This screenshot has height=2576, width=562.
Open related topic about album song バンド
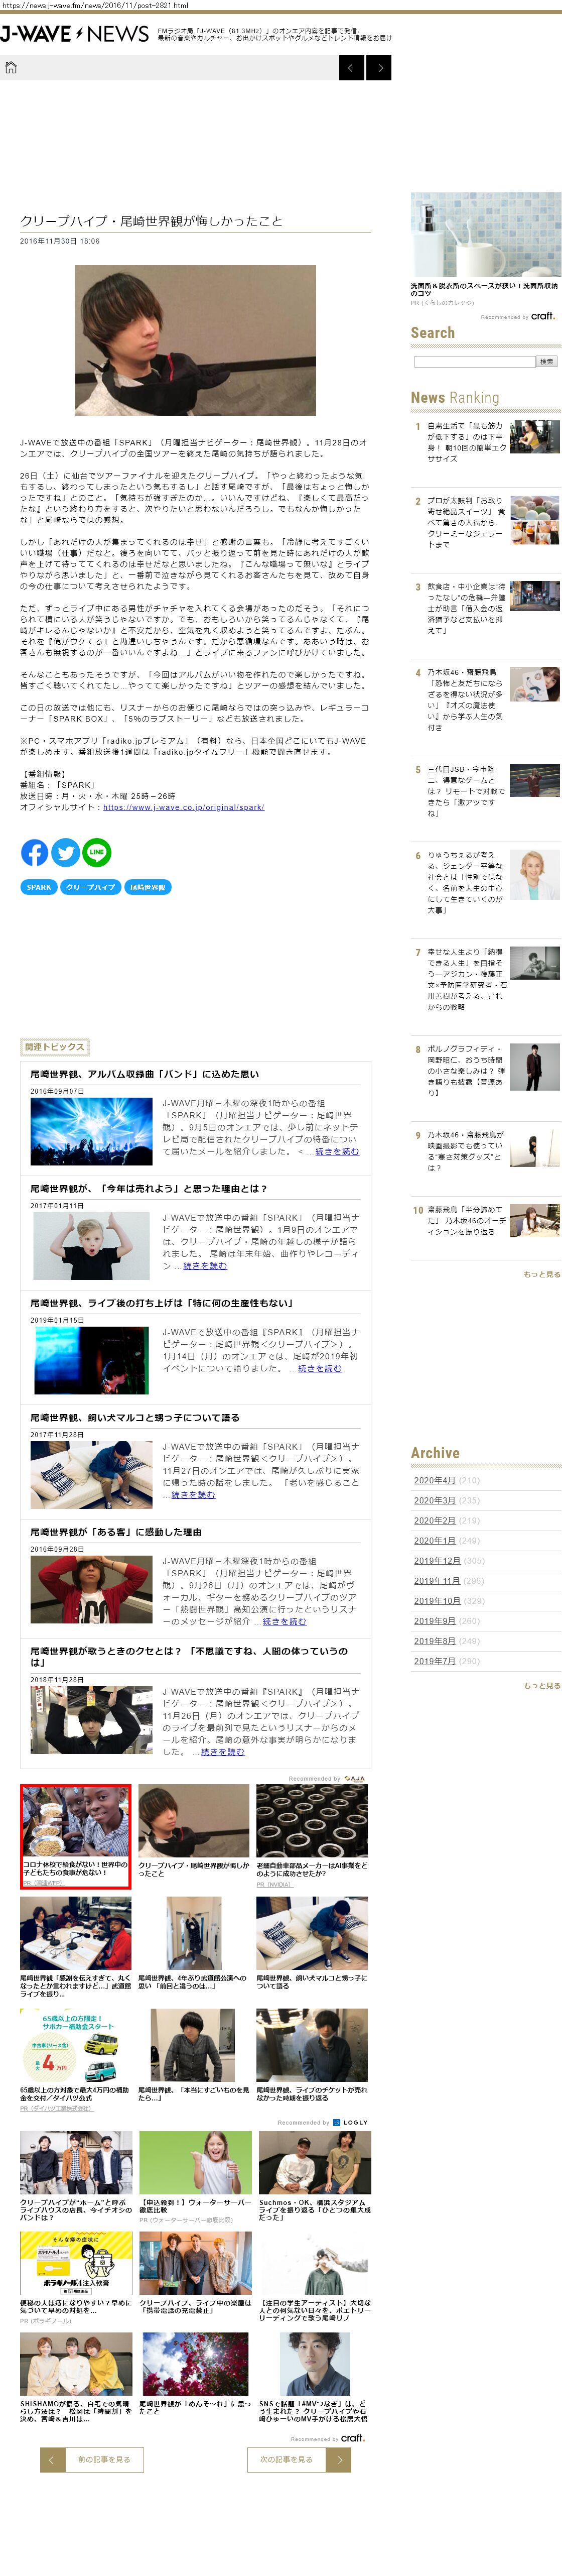tap(144, 1074)
